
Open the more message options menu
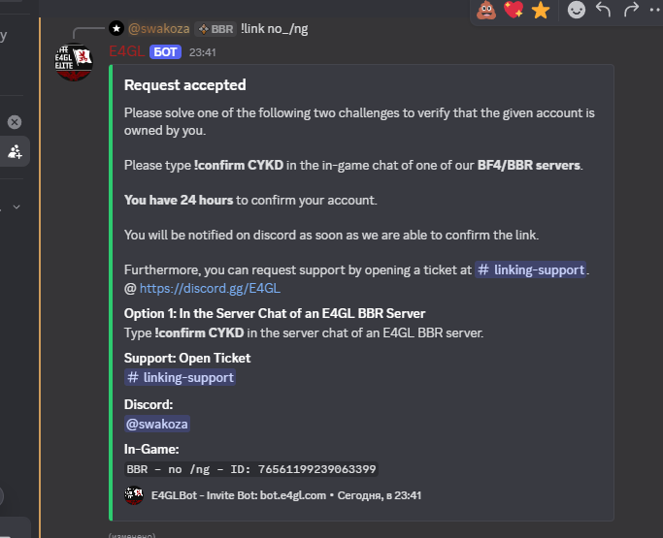point(653,11)
